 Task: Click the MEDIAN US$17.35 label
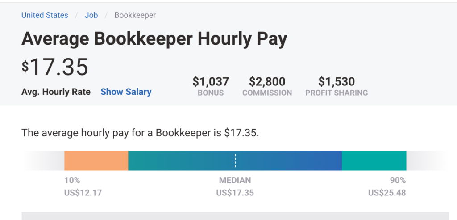pyautogui.click(x=235, y=187)
